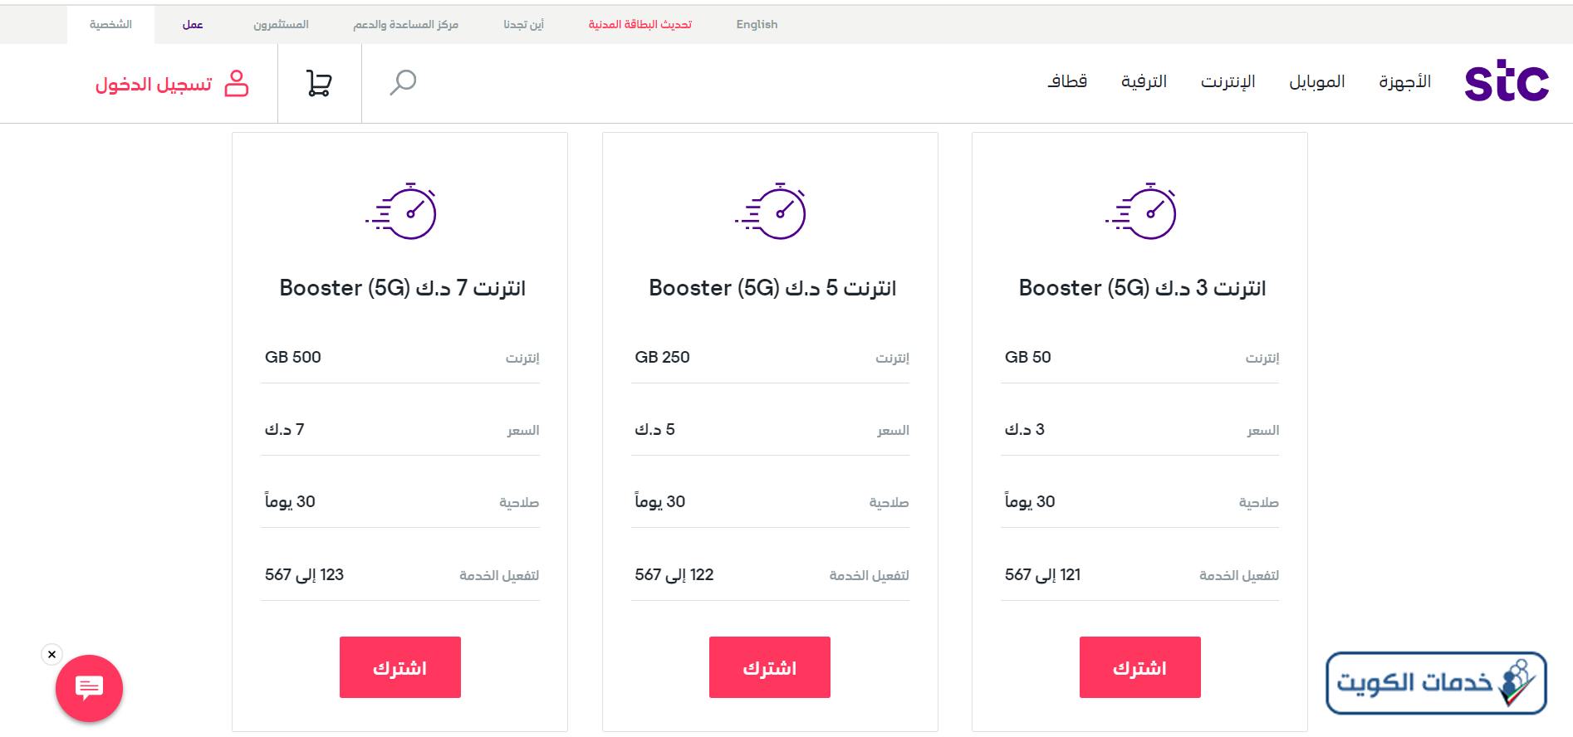Open the الإنترنت navigation menu
The image size is (1573, 737).
pyautogui.click(x=1228, y=81)
